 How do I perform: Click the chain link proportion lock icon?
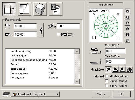pos(41,30)
